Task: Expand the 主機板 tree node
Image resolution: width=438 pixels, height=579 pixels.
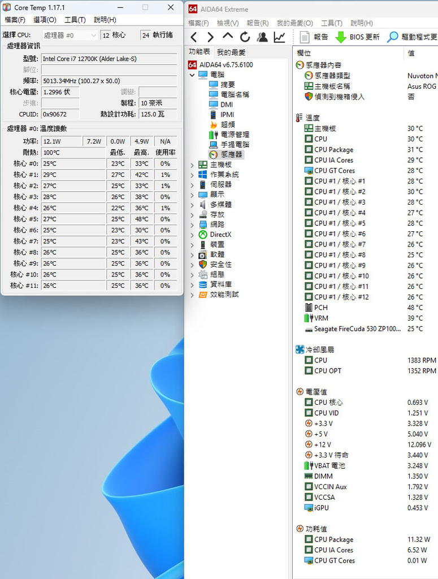Action: point(192,165)
